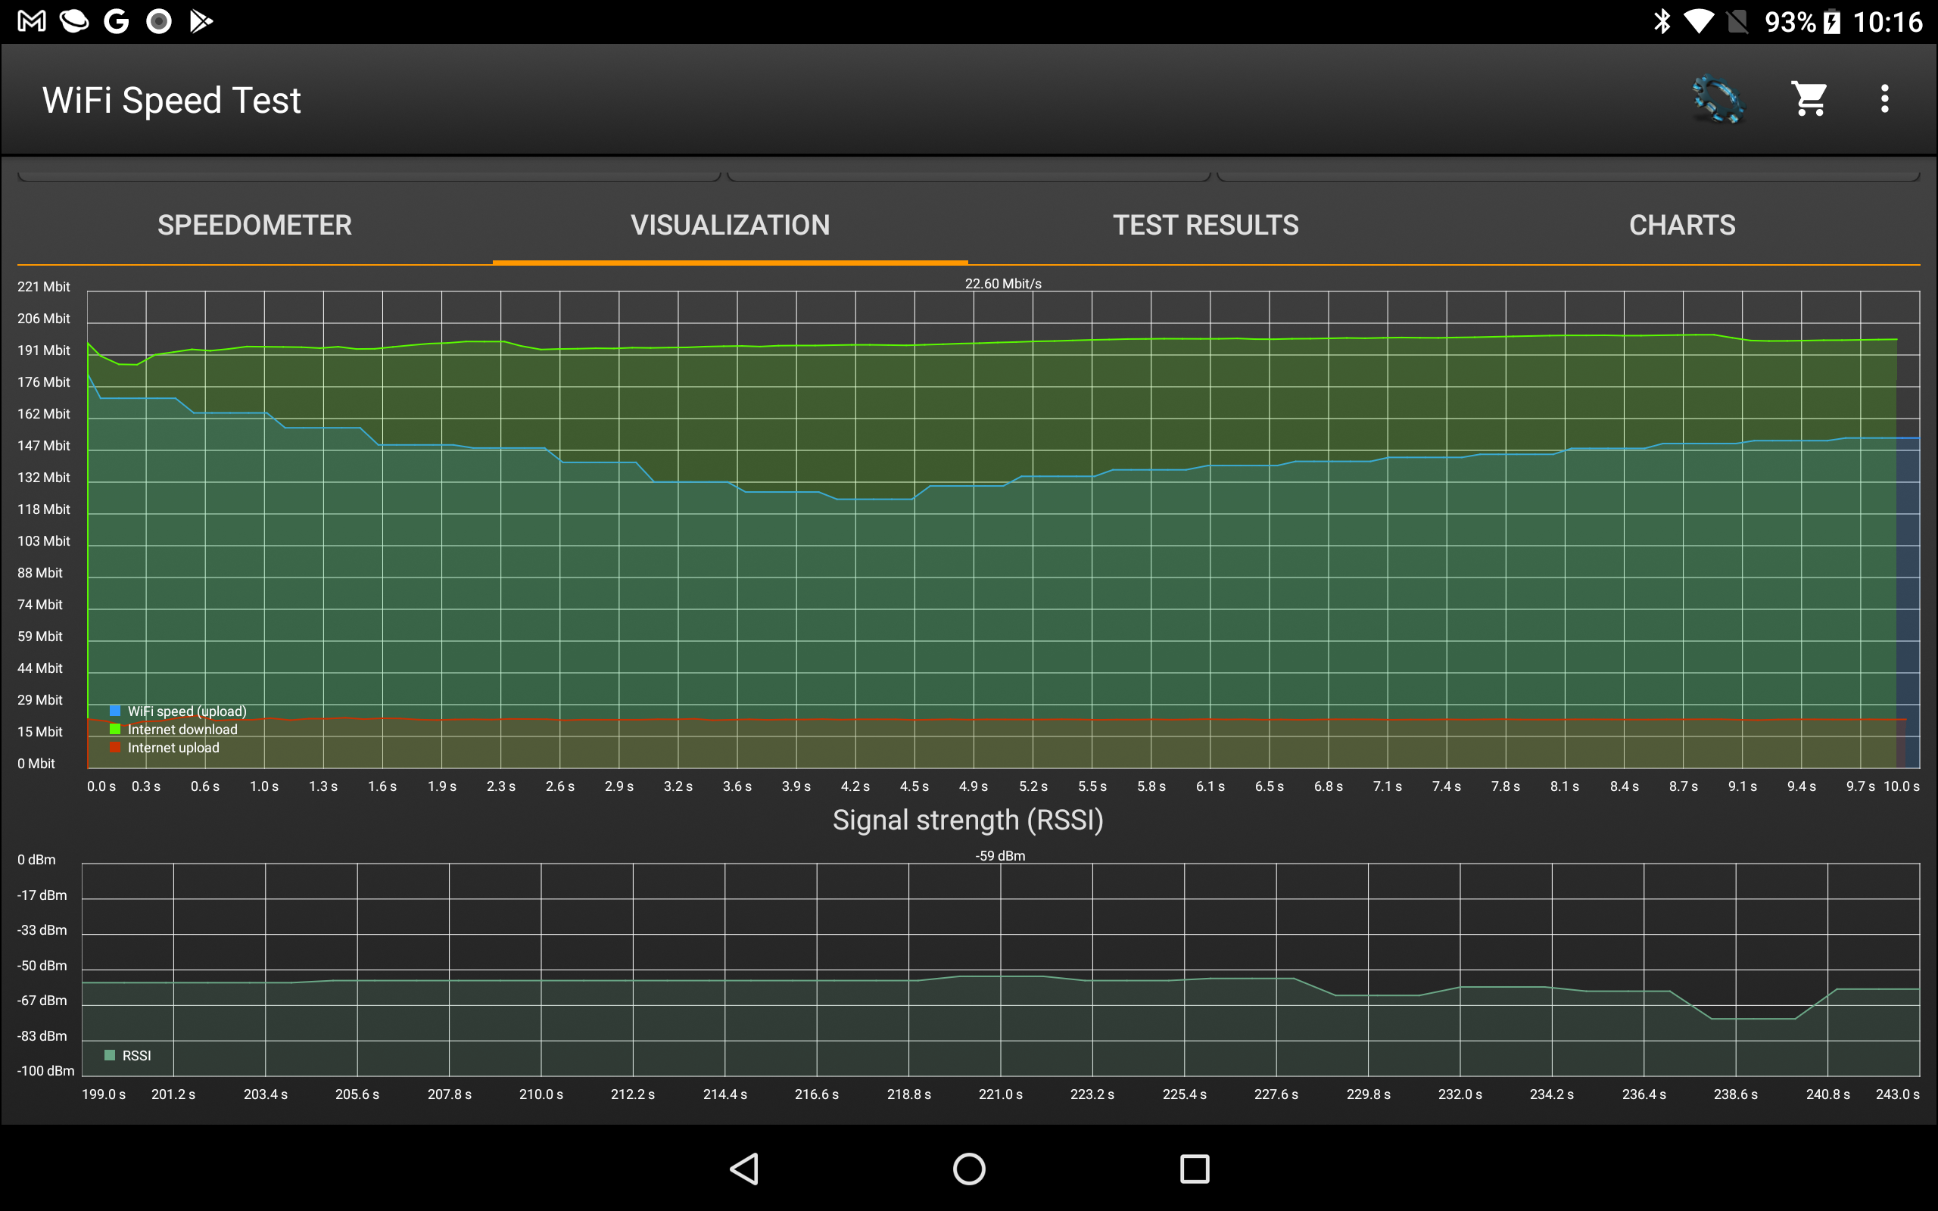Tap the Play Store notification icon
1938x1211 pixels.
pos(201,22)
